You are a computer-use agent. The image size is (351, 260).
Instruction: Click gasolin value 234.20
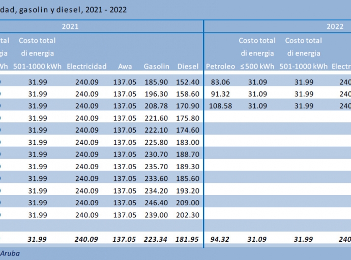[156, 191]
